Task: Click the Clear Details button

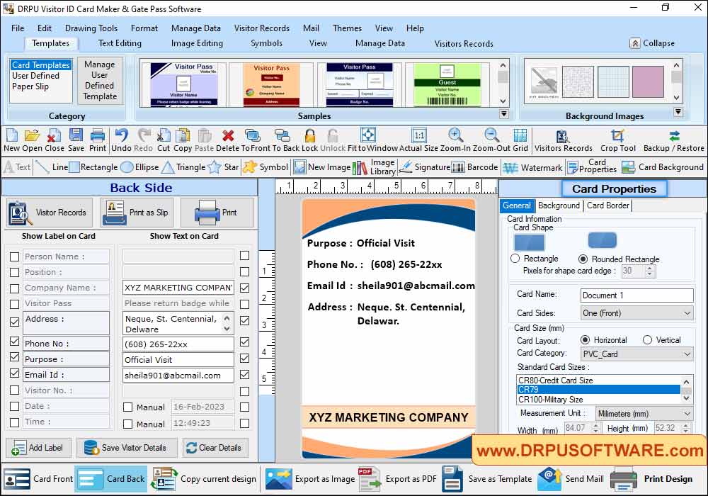Action: 216,448
